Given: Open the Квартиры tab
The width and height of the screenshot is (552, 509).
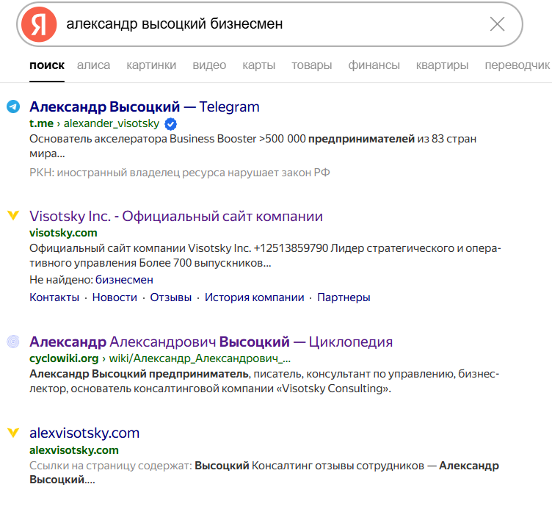Looking at the screenshot, I should point(442,65).
